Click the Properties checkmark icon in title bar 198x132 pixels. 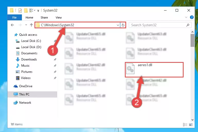20,11
